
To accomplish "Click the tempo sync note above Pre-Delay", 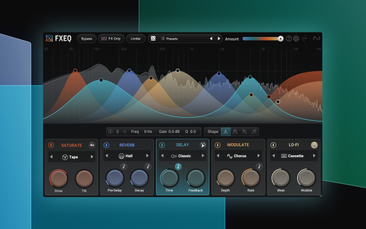I will coord(123,167).
